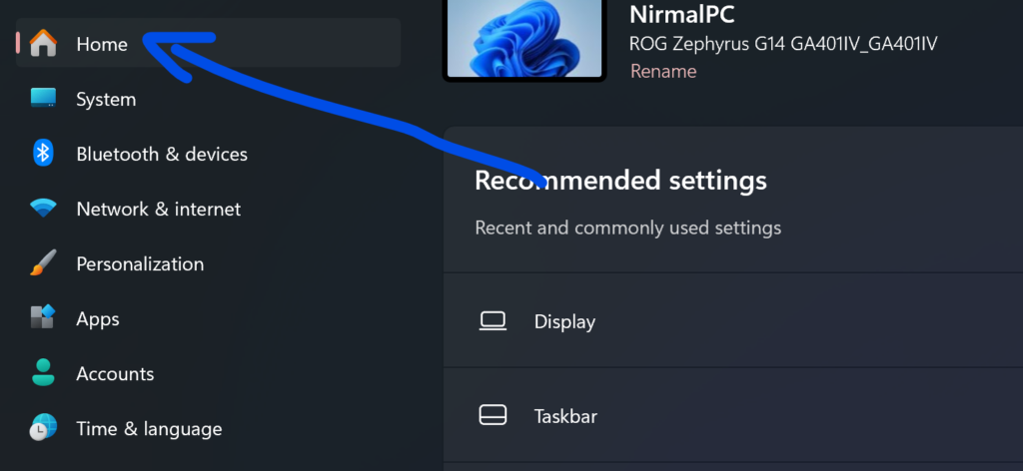Screen dimensions: 1023x471
Task: Click the Accounts person icon
Action: 43,373
